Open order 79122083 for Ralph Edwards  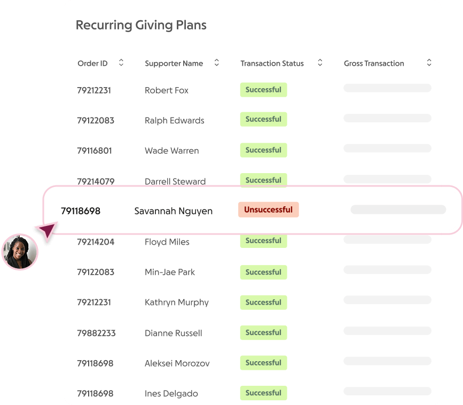pos(96,121)
